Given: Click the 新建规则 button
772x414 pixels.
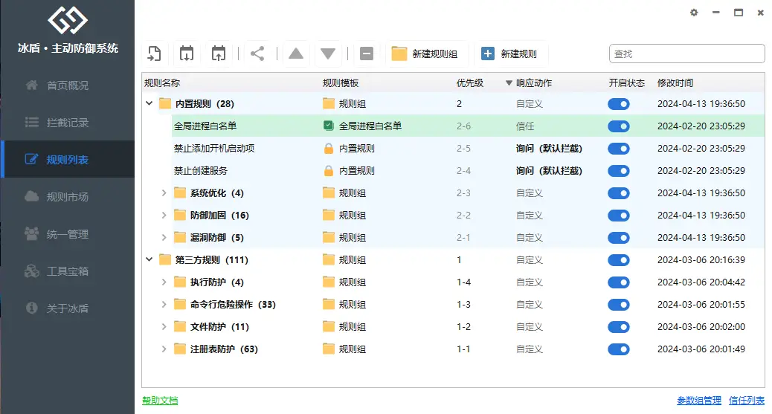Looking at the screenshot, I should [510, 54].
